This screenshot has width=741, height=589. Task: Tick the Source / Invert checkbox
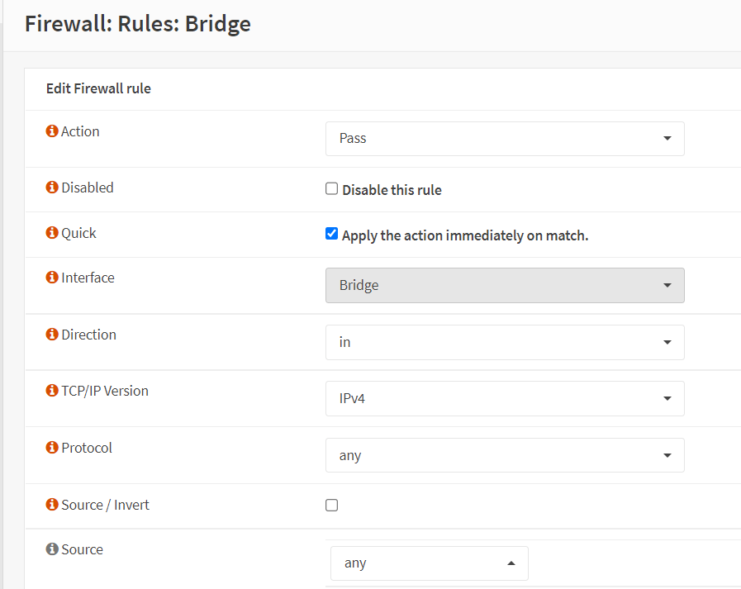pos(332,506)
